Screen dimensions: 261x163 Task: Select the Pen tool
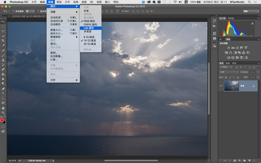tap(3, 89)
